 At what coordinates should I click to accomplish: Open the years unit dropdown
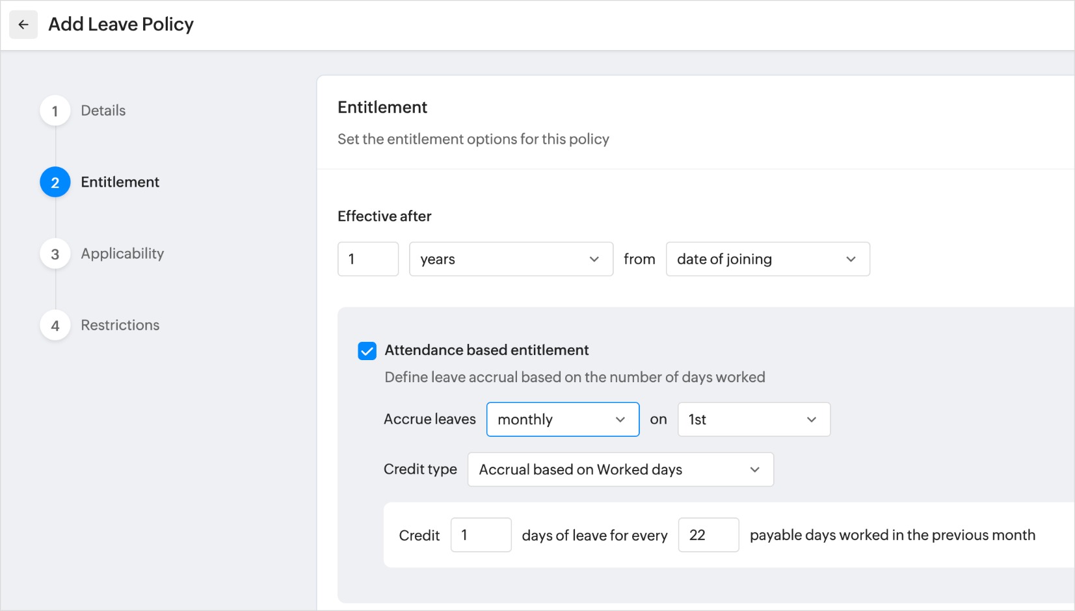[x=511, y=259]
